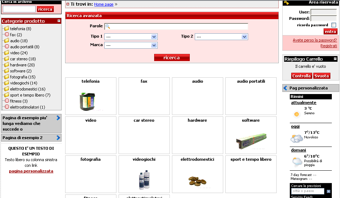Click the domani weather link
The height and width of the screenshot is (198, 340).
[299, 150]
